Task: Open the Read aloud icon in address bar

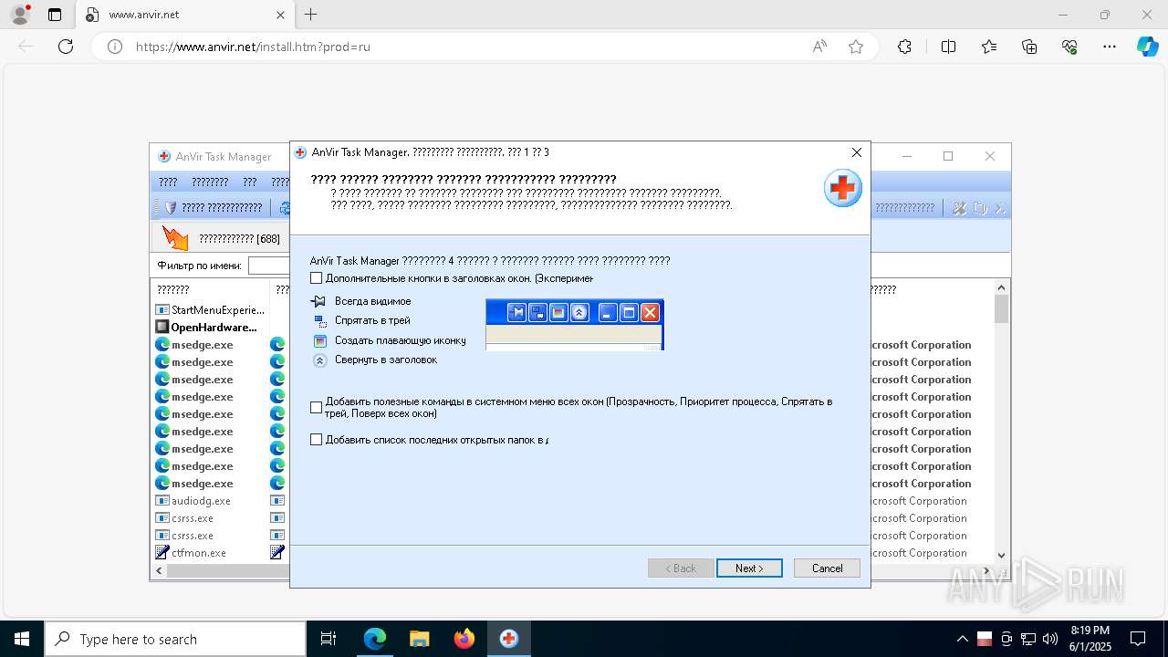Action: pyautogui.click(x=819, y=47)
